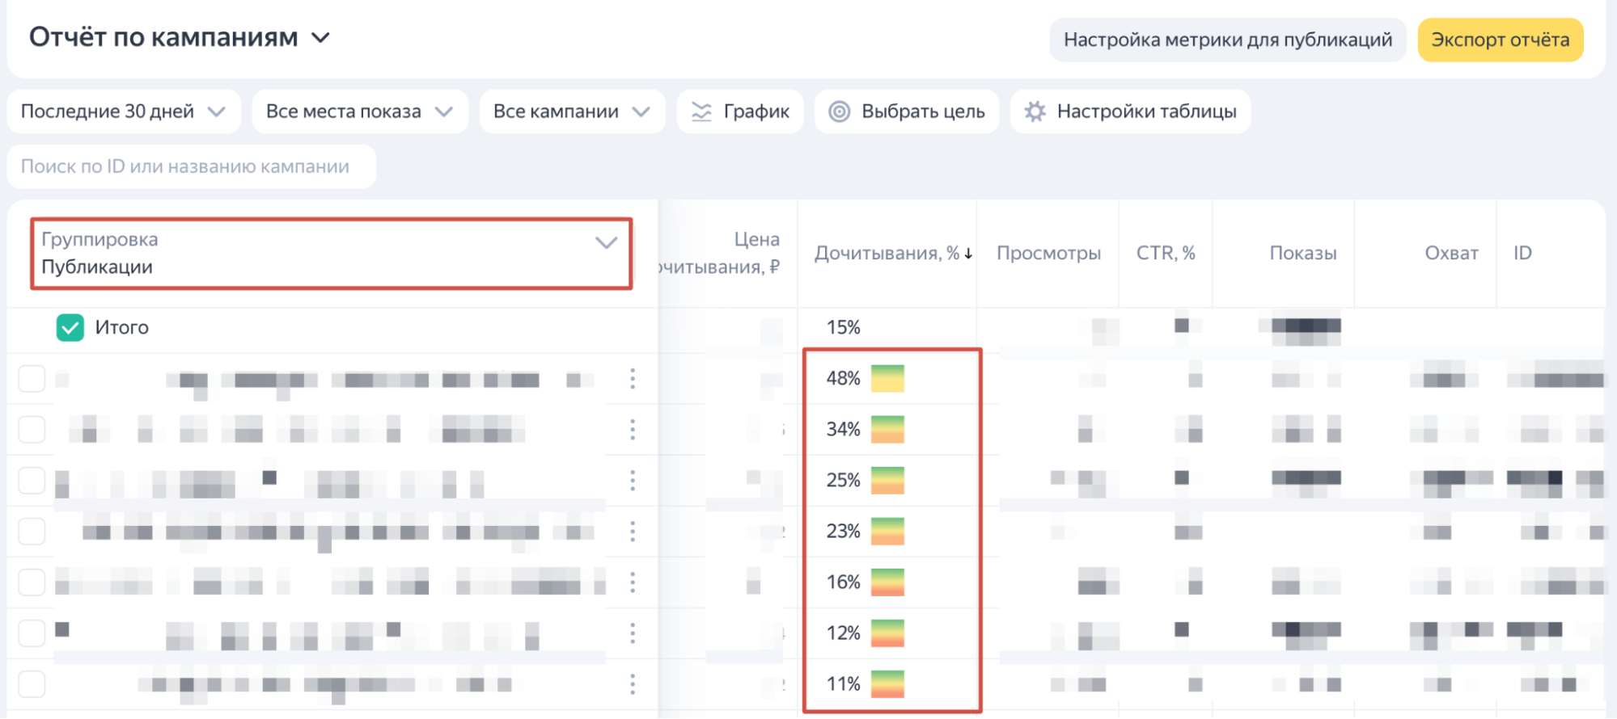Uncheck the Итого checkbox
The image size is (1617, 719).
70,327
